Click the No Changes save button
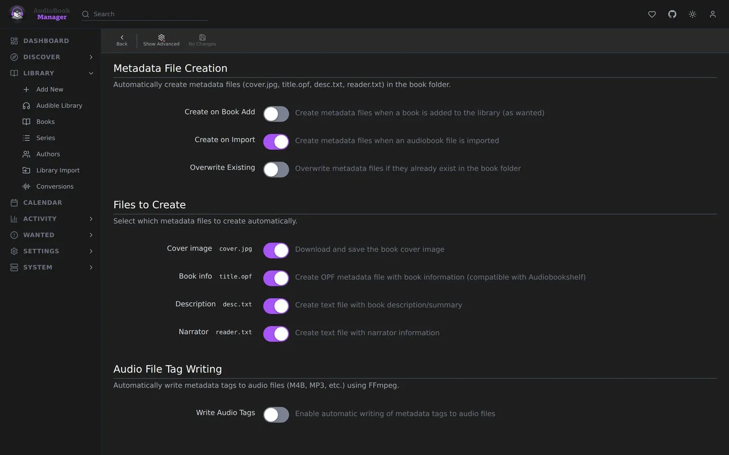Screen dimensions: 729x455 click(202, 40)
